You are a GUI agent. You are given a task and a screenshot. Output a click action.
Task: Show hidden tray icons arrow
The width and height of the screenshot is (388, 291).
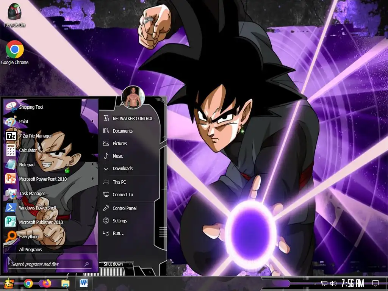point(315,283)
